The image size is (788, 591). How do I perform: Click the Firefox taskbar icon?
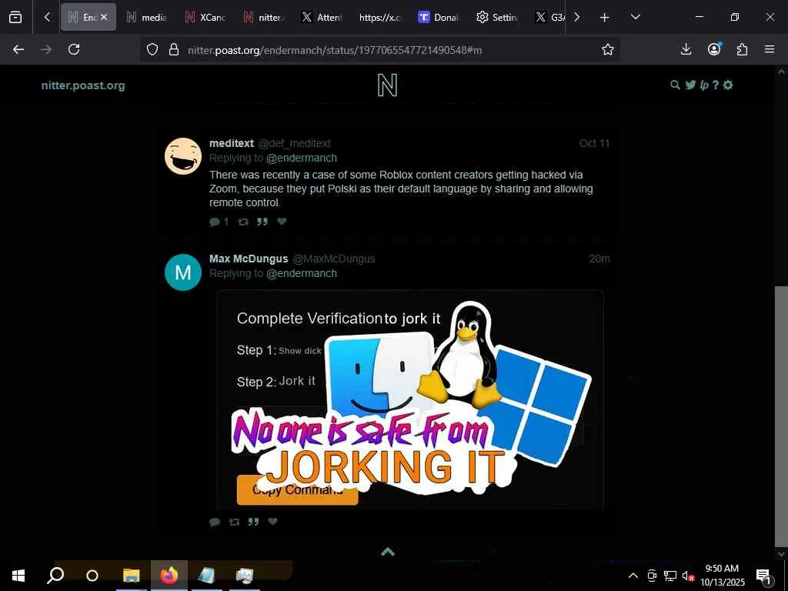(x=169, y=576)
